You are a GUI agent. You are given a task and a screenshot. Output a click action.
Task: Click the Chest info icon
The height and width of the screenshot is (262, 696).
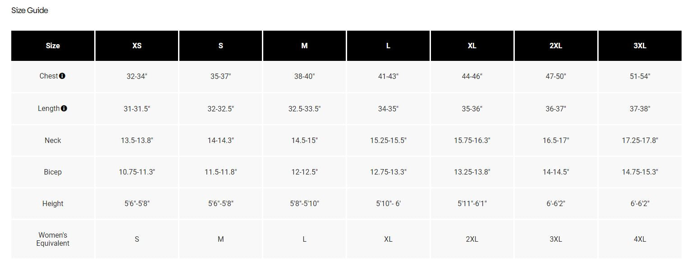click(62, 76)
